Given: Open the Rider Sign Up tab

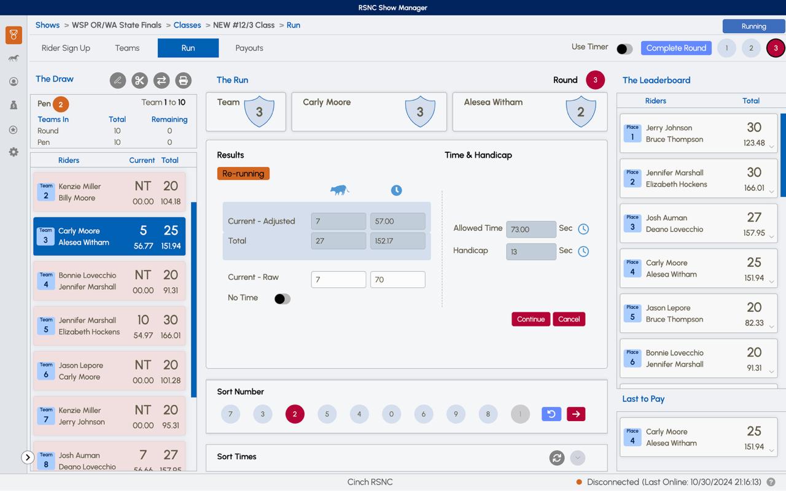Looking at the screenshot, I should 66,48.
